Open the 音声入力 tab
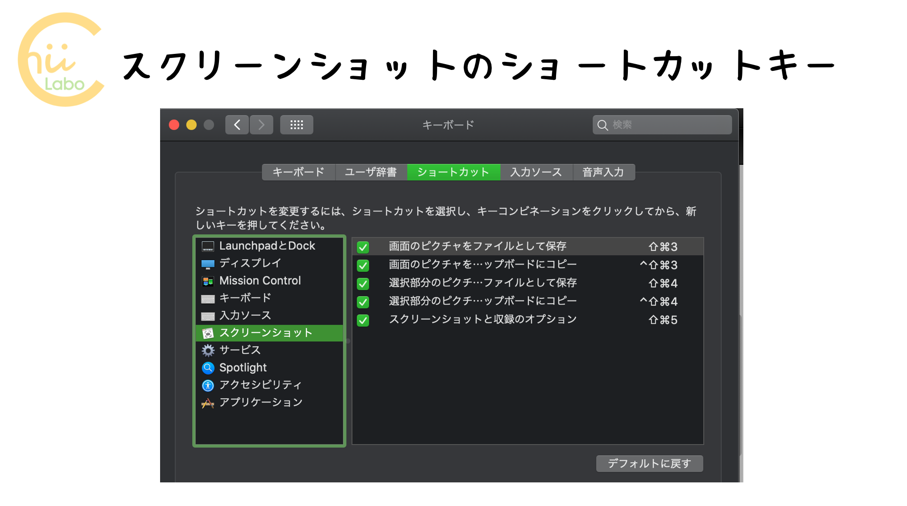 [x=604, y=172]
